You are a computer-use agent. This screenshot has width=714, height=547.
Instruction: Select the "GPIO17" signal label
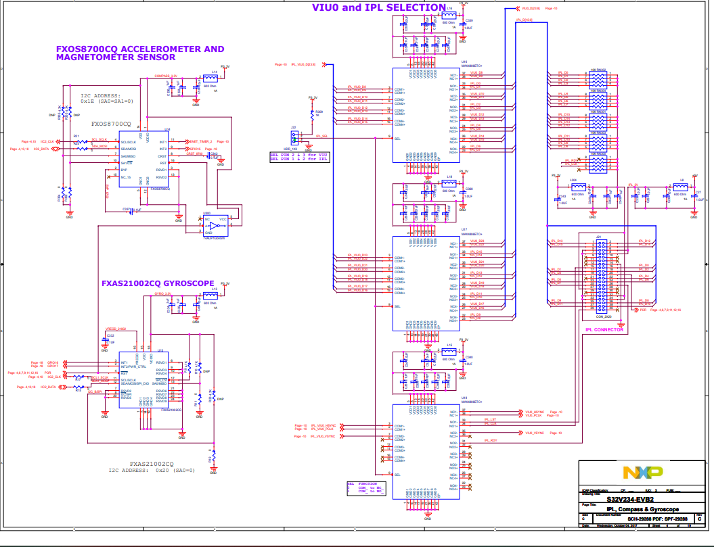[x=53, y=366]
